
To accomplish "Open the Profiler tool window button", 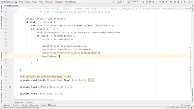I will pos(24,105).
